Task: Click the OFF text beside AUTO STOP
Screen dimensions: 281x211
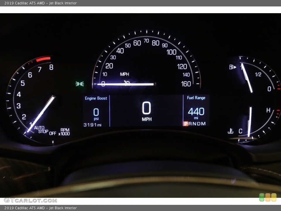Action: click(52, 133)
